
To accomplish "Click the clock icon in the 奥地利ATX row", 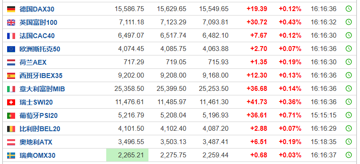I will 348,142.
